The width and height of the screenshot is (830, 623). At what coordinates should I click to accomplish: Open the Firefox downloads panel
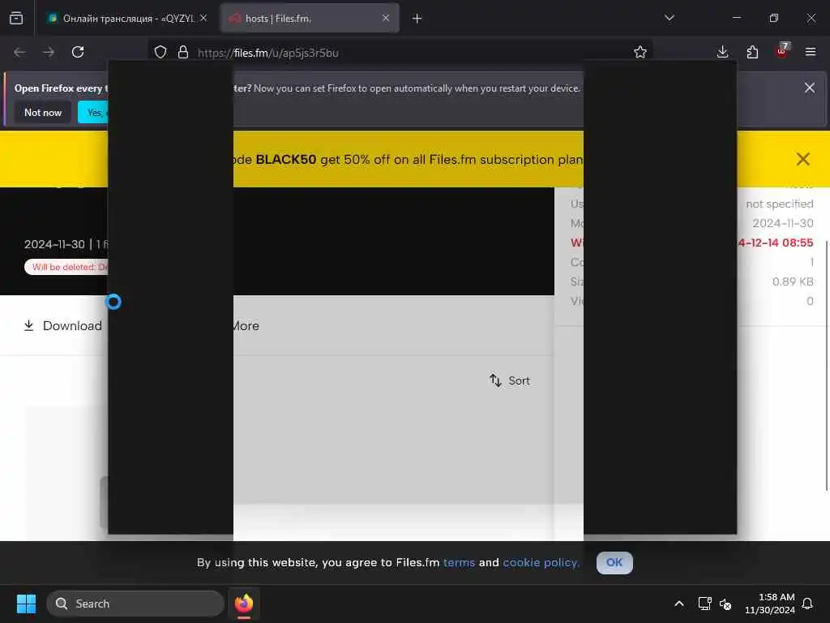tap(722, 52)
